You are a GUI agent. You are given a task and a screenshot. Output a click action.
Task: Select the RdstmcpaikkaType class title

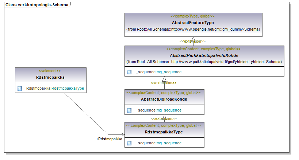[164, 132]
